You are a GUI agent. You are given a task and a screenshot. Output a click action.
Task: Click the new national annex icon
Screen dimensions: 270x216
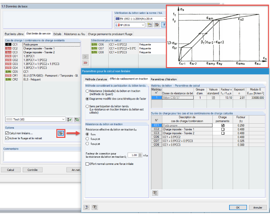150,25
